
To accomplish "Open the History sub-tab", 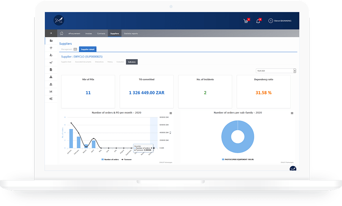I will point(110,62).
